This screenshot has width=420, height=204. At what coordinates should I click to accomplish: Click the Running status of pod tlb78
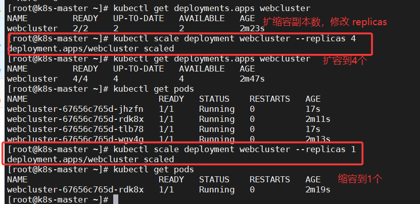[217, 129]
